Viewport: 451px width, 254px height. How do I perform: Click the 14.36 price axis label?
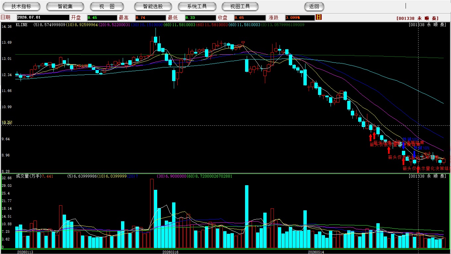pos(7,26)
